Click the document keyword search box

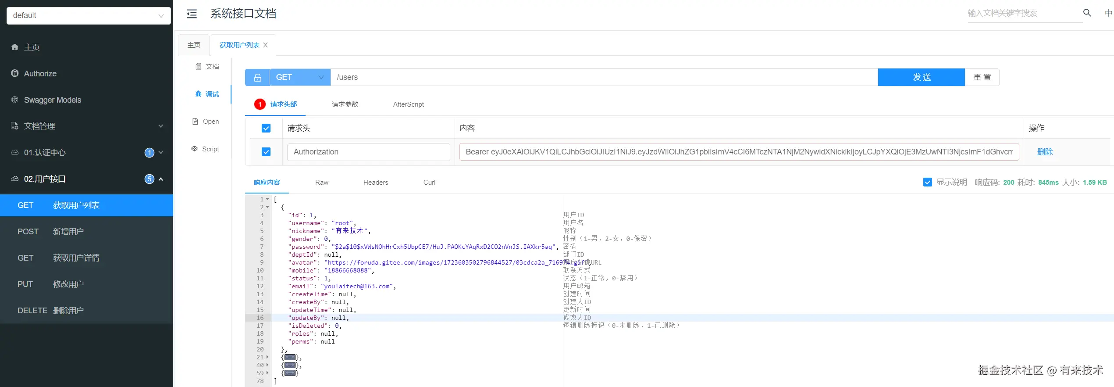click(x=1025, y=13)
